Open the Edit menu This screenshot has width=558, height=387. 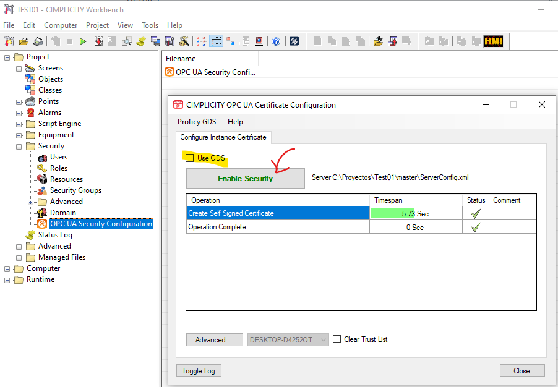(29, 25)
